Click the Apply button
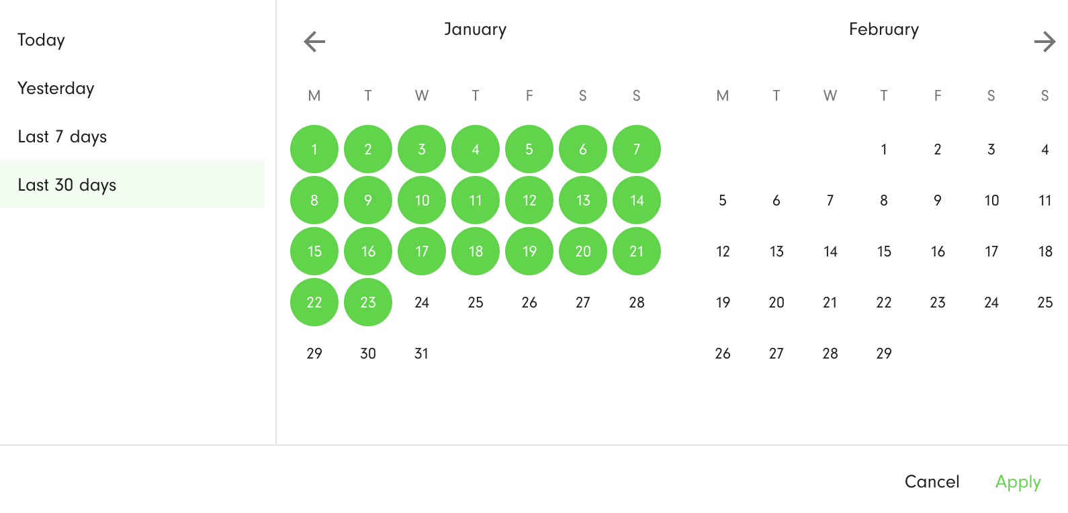 point(1018,481)
